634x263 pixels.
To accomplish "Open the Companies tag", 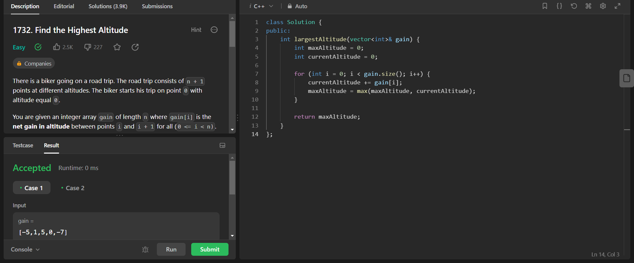I will [x=34, y=63].
